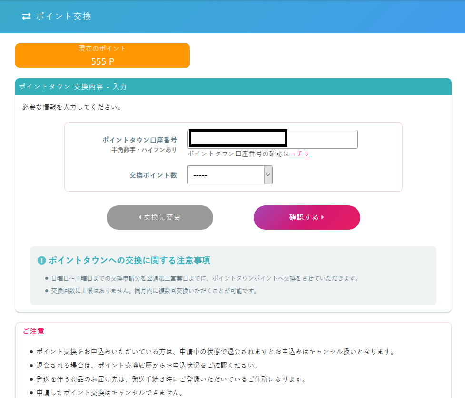The width and height of the screenshot is (465, 398).
Task: Click the point exchange swap arrows icon
Action: (x=27, y=16)
